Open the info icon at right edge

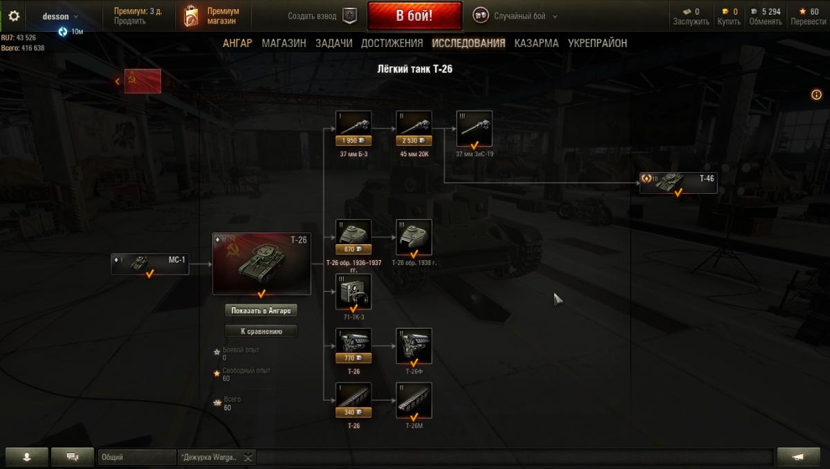pos(816,95)
